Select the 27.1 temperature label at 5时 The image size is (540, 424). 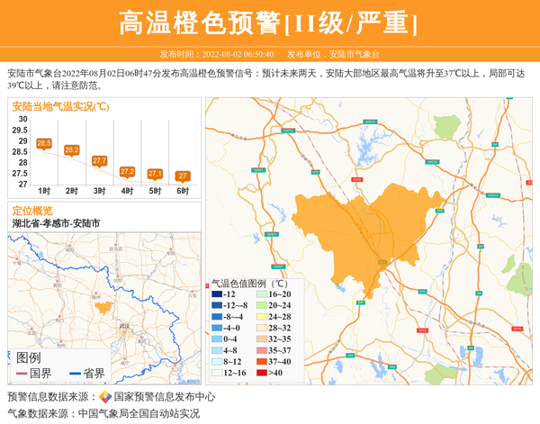point(155,173)
